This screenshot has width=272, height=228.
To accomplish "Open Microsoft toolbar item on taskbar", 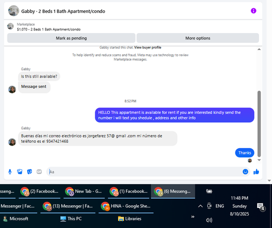I will coord(16,219).
